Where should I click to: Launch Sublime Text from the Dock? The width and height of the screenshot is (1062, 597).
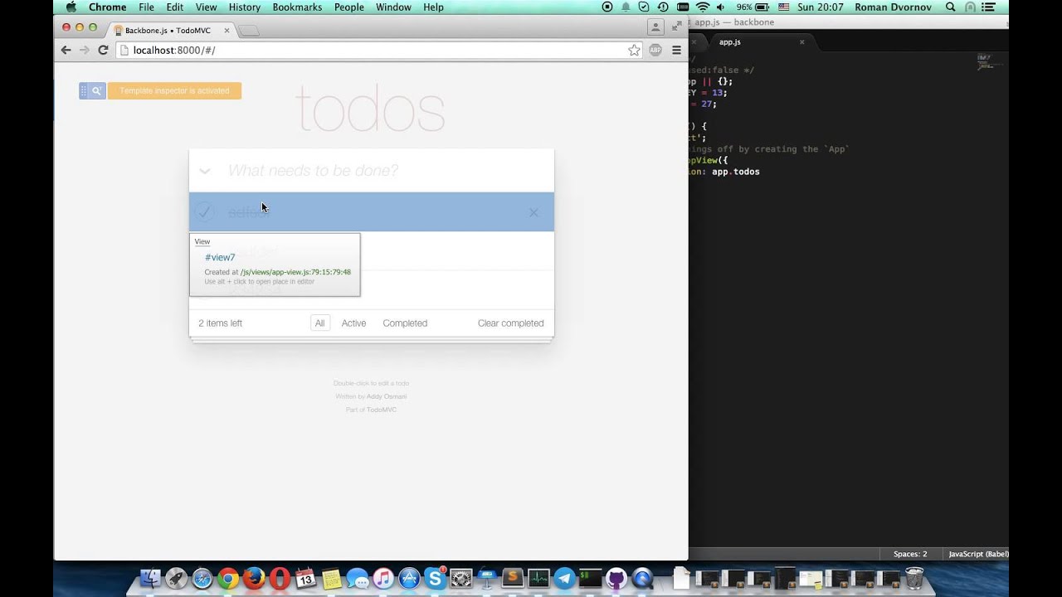(512, 578)
